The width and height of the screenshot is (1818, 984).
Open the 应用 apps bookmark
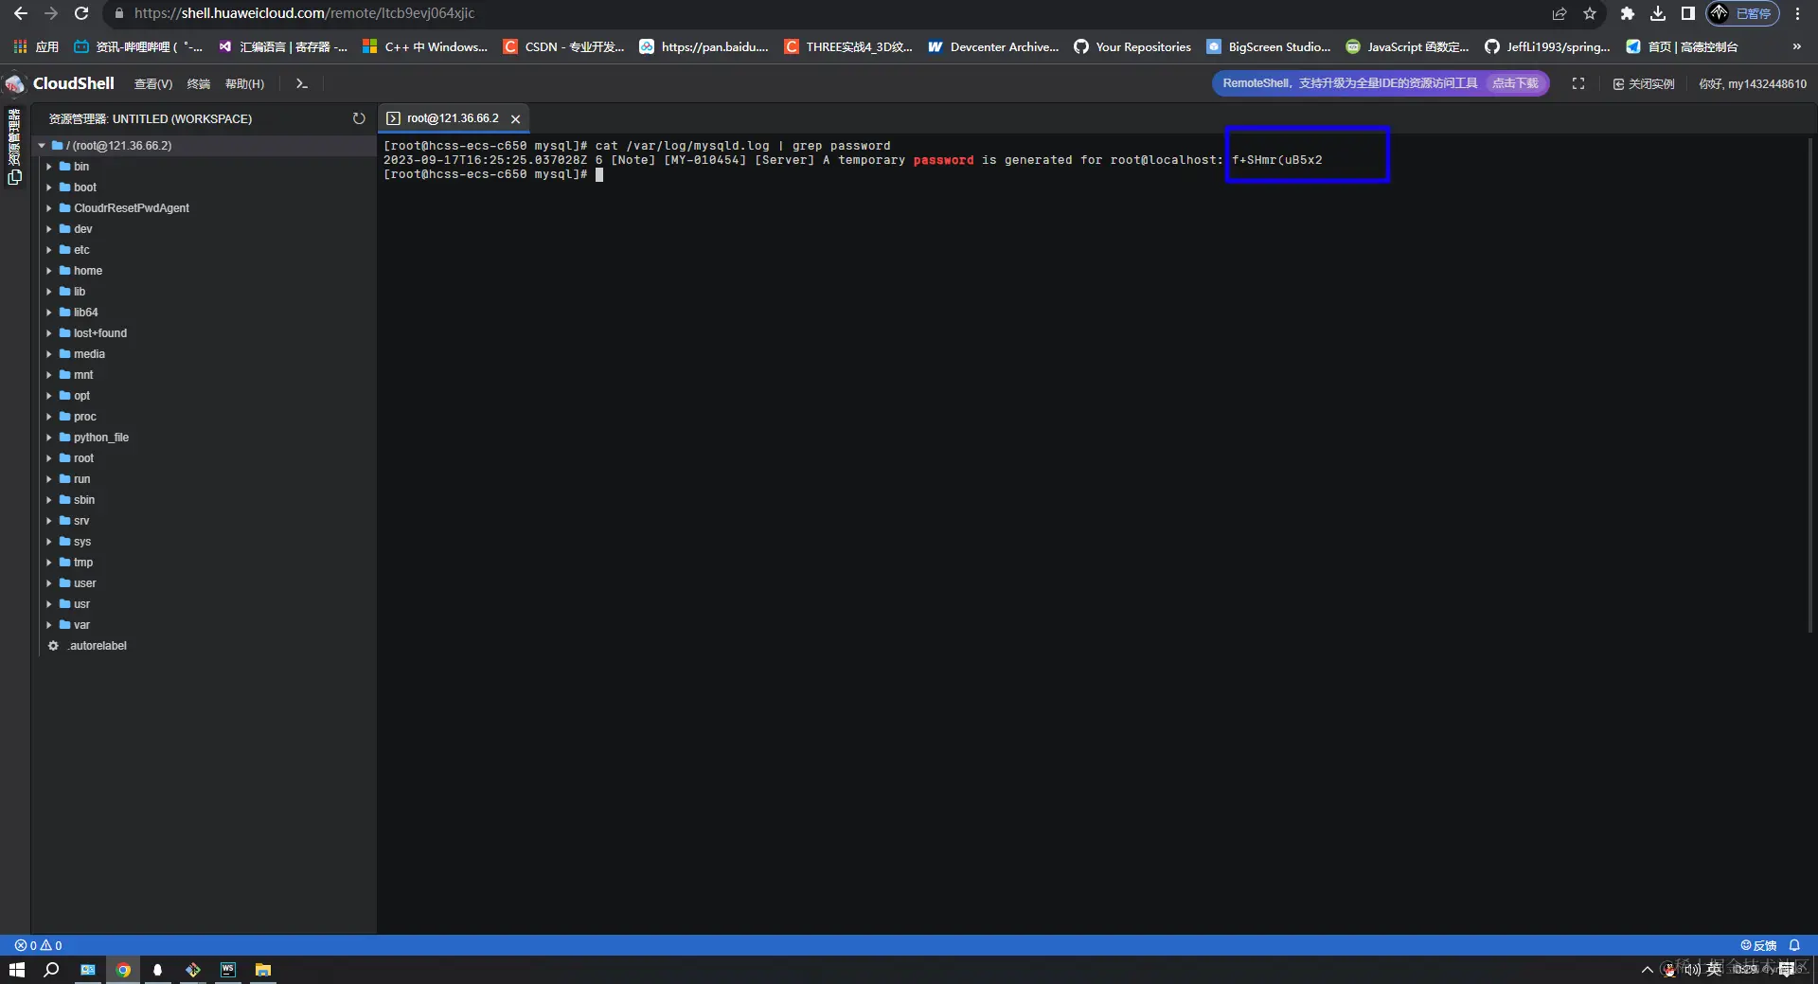tap(36, 46)
